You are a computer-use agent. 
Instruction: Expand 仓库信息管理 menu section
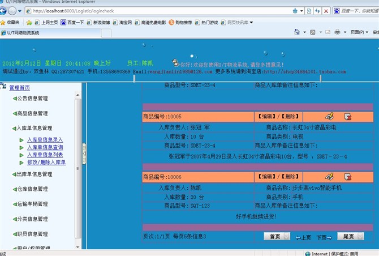tap(30, 189)
